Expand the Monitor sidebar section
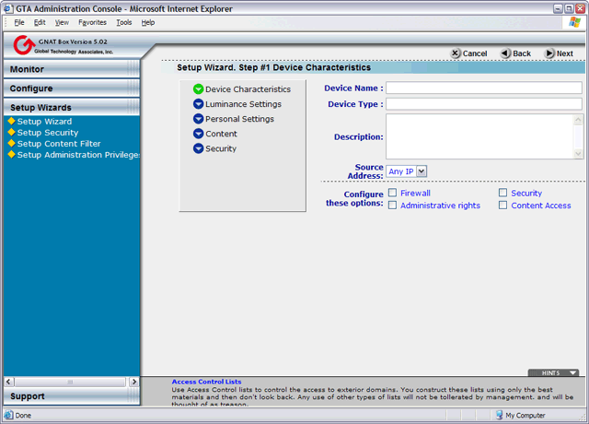 pyautogui.click(x=72, y=69)
